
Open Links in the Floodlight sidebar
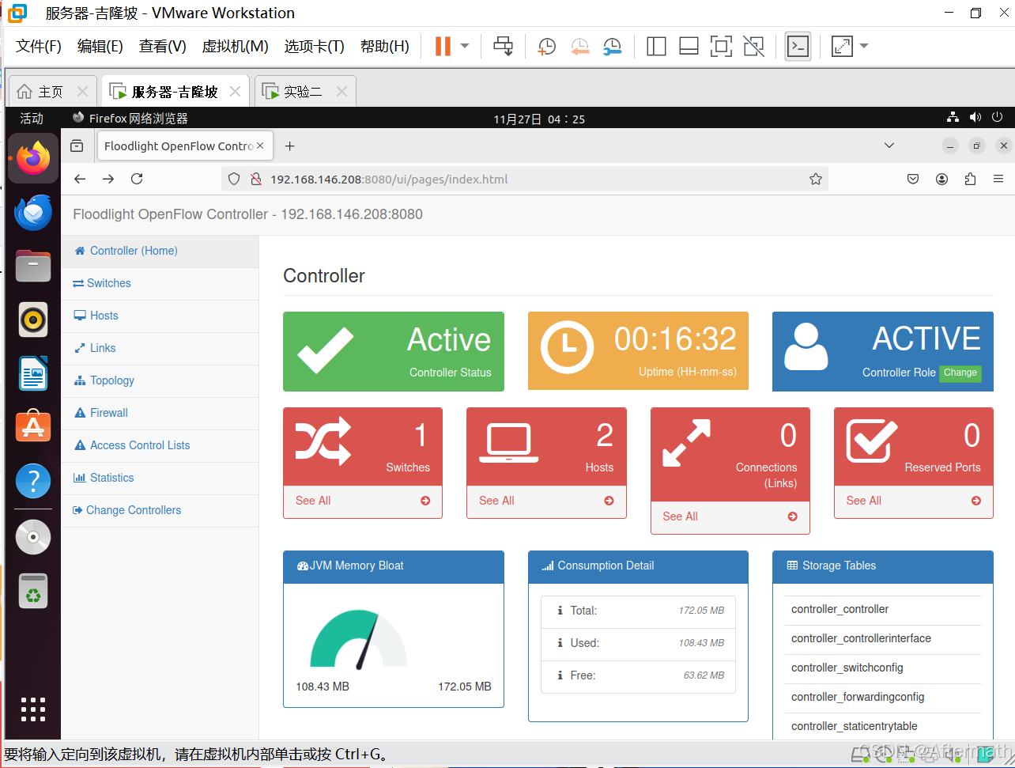(x=160, y=348)
